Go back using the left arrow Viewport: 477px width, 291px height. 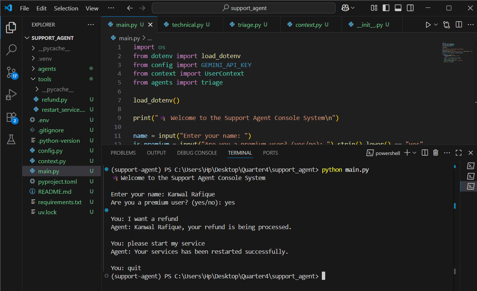130,8
